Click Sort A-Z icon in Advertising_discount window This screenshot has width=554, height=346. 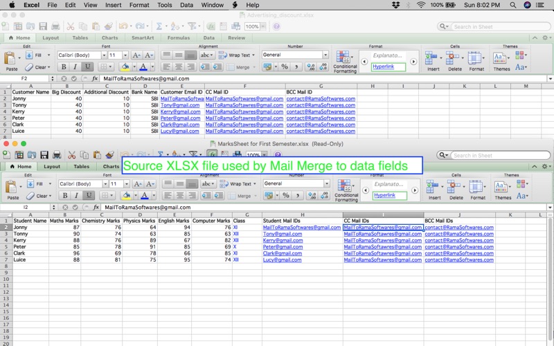pyautogui.click(x=175, y=26)
